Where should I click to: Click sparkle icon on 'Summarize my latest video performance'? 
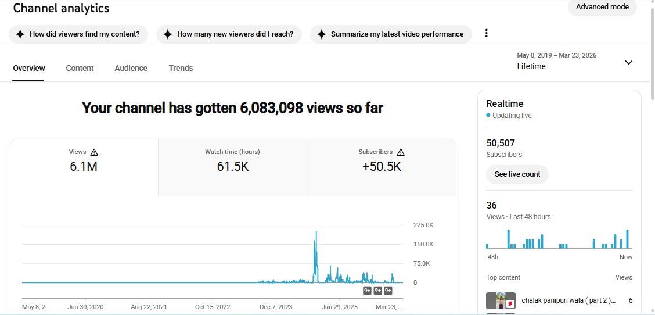pos(321,34)
